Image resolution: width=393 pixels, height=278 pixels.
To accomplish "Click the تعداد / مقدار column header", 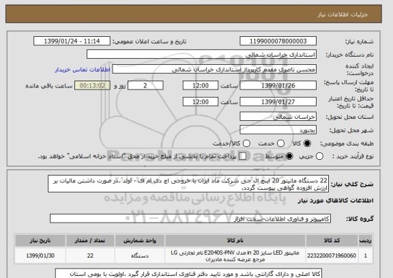I will pos(90,240).
